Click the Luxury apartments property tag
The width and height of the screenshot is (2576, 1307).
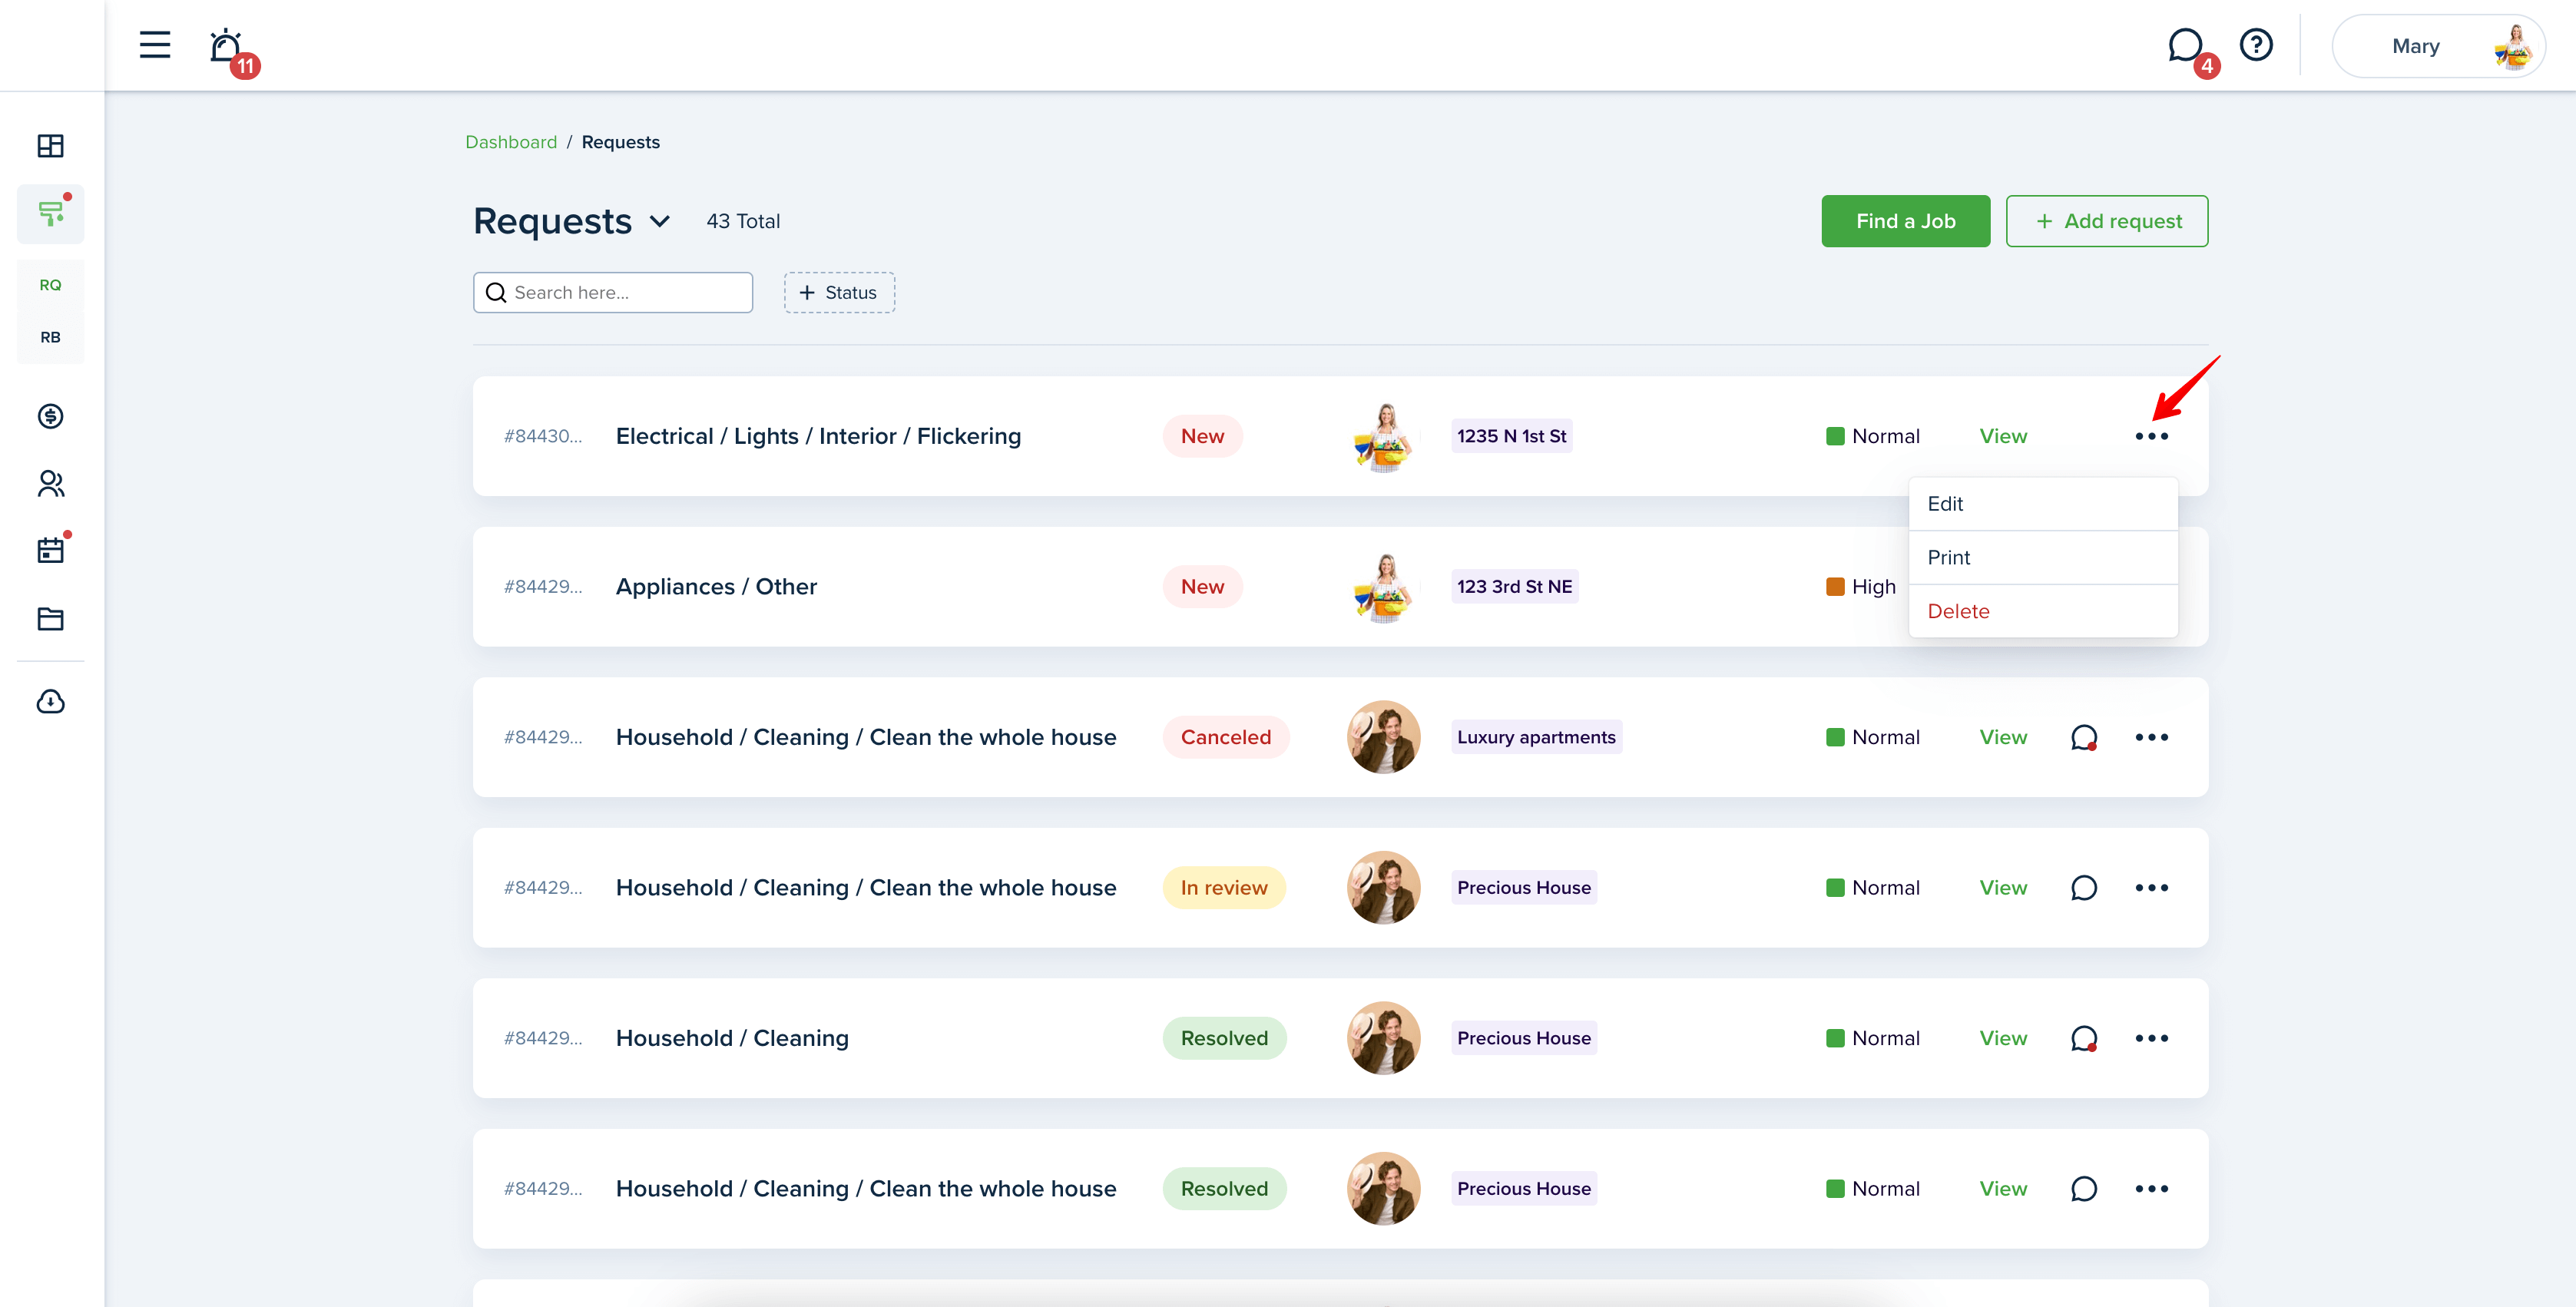[1536, 737]
